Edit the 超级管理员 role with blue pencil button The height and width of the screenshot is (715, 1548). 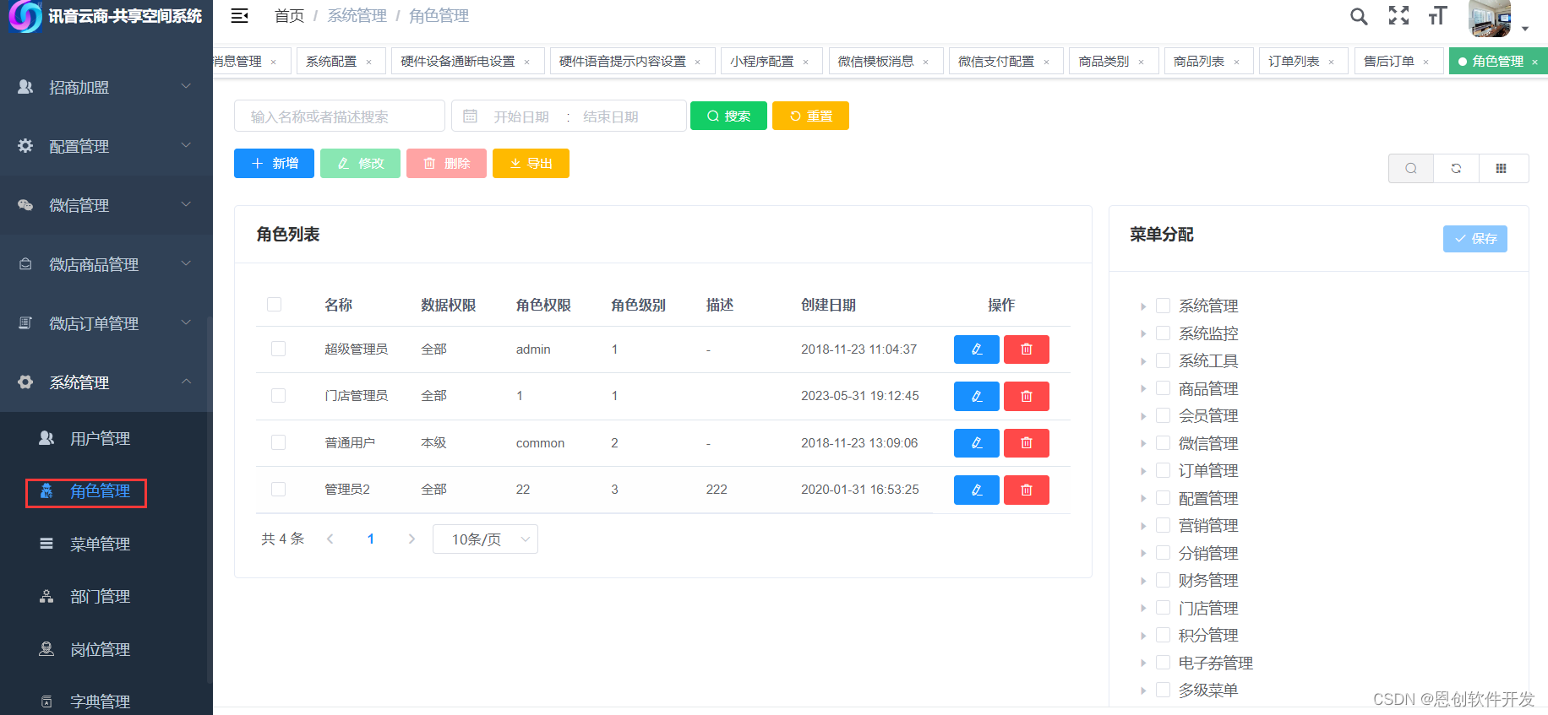click(x=977, y=349)
